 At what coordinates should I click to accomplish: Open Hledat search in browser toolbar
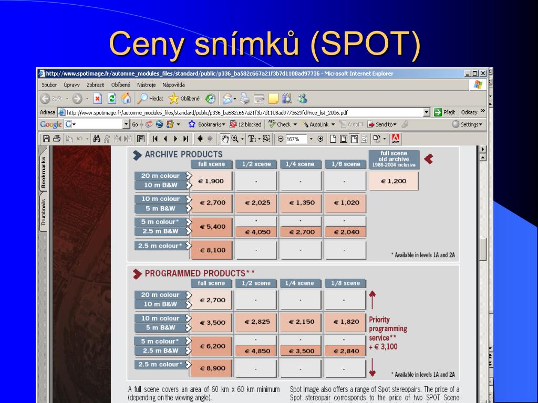pos(150,99)
